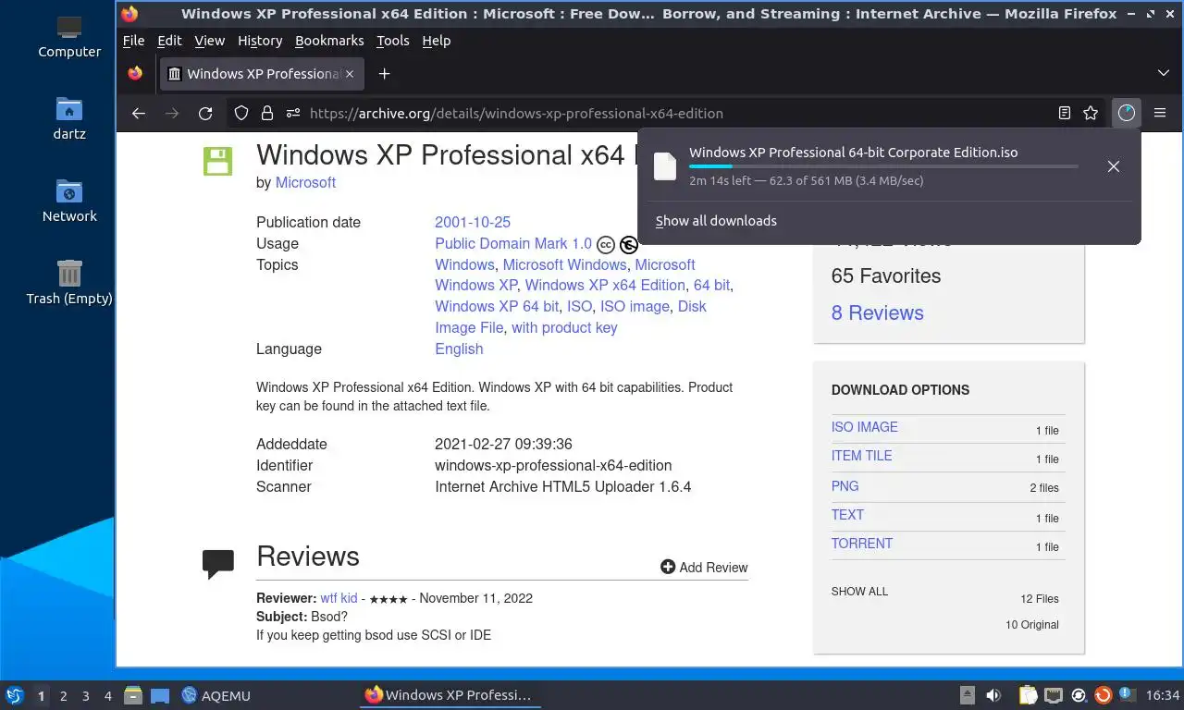Click the 2001-10-25 publication date link
Image resolution: width=1184 pixels, height=710 pixels.
click(473, 222)
